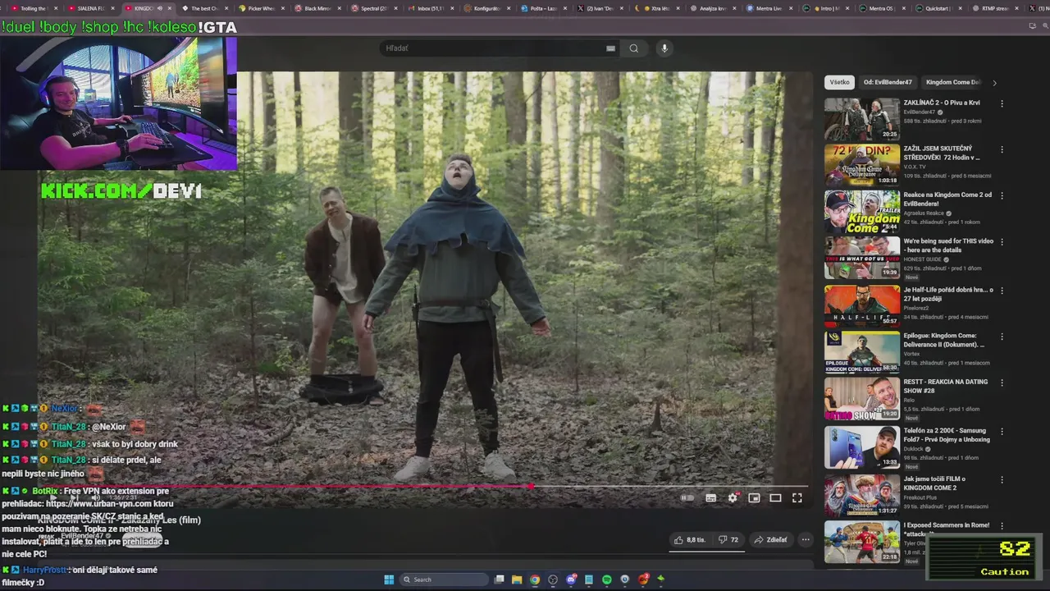Click the Zdieľať share button

pos(771,539)
